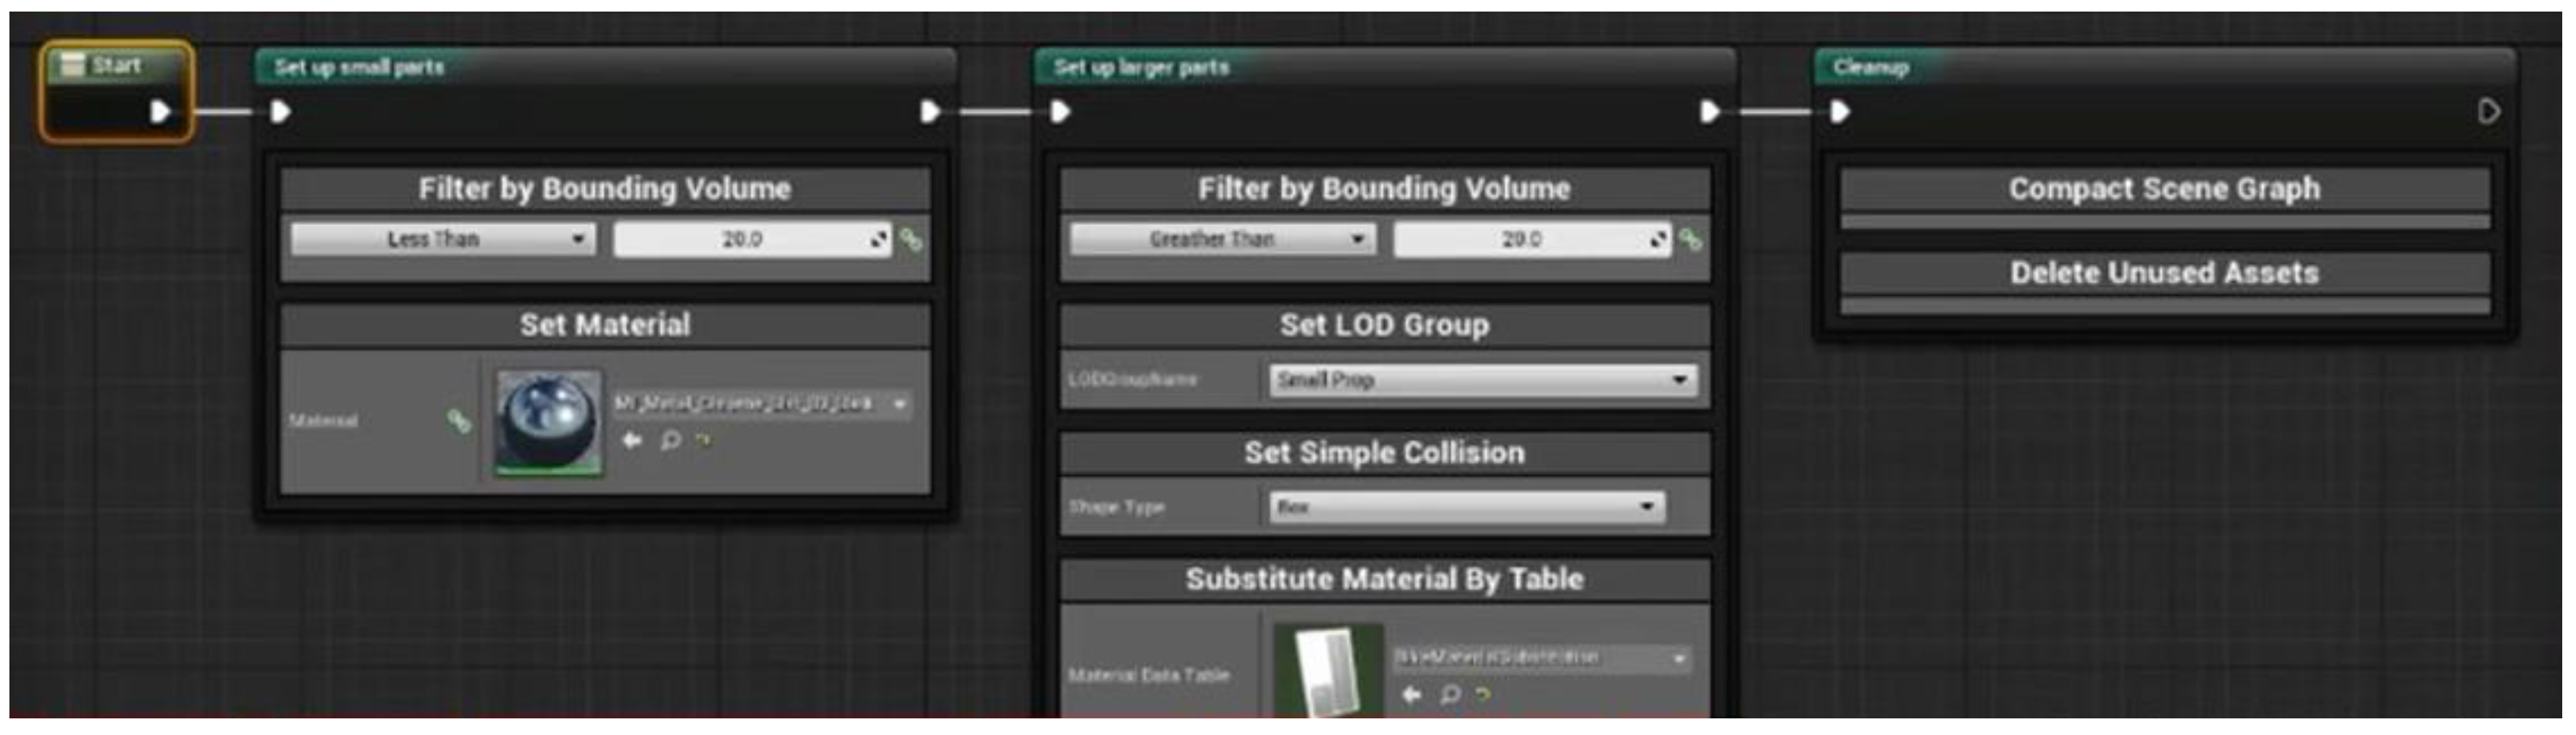The image size is (2576, 735).
Task: Open the Shape Type dropdown showing Box
Action: pyautogui.click(x=1467, y=507)
